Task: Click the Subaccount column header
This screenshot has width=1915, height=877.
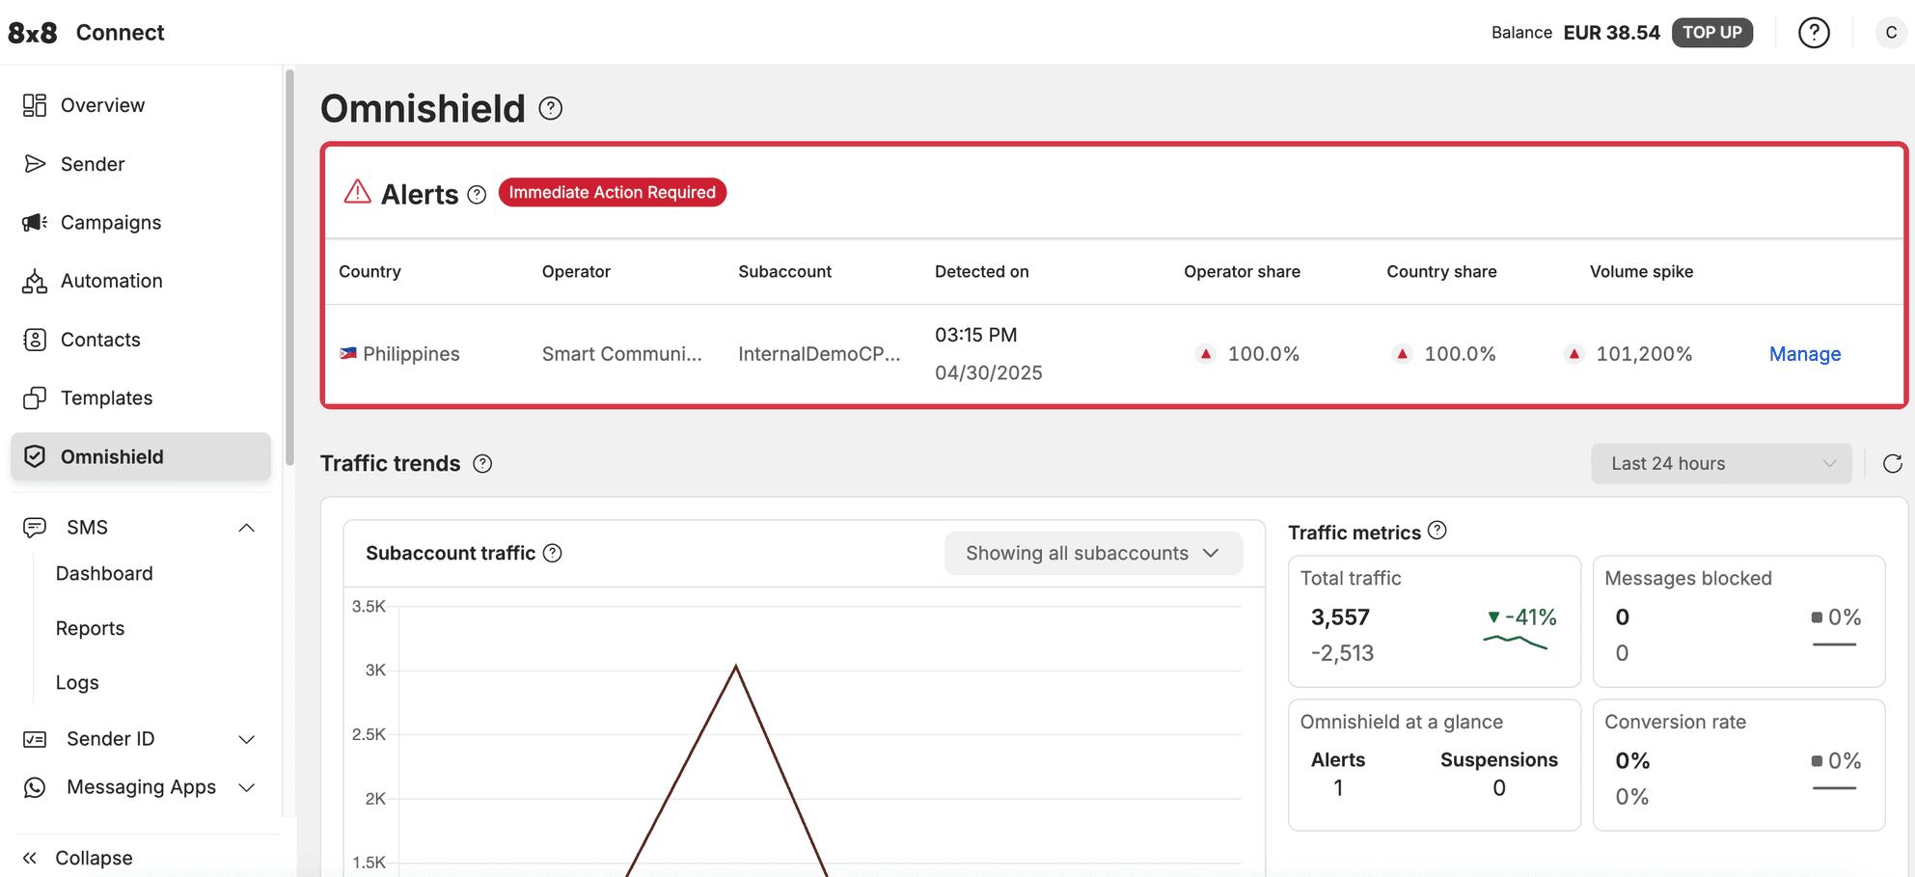Action: pos(784,272)
